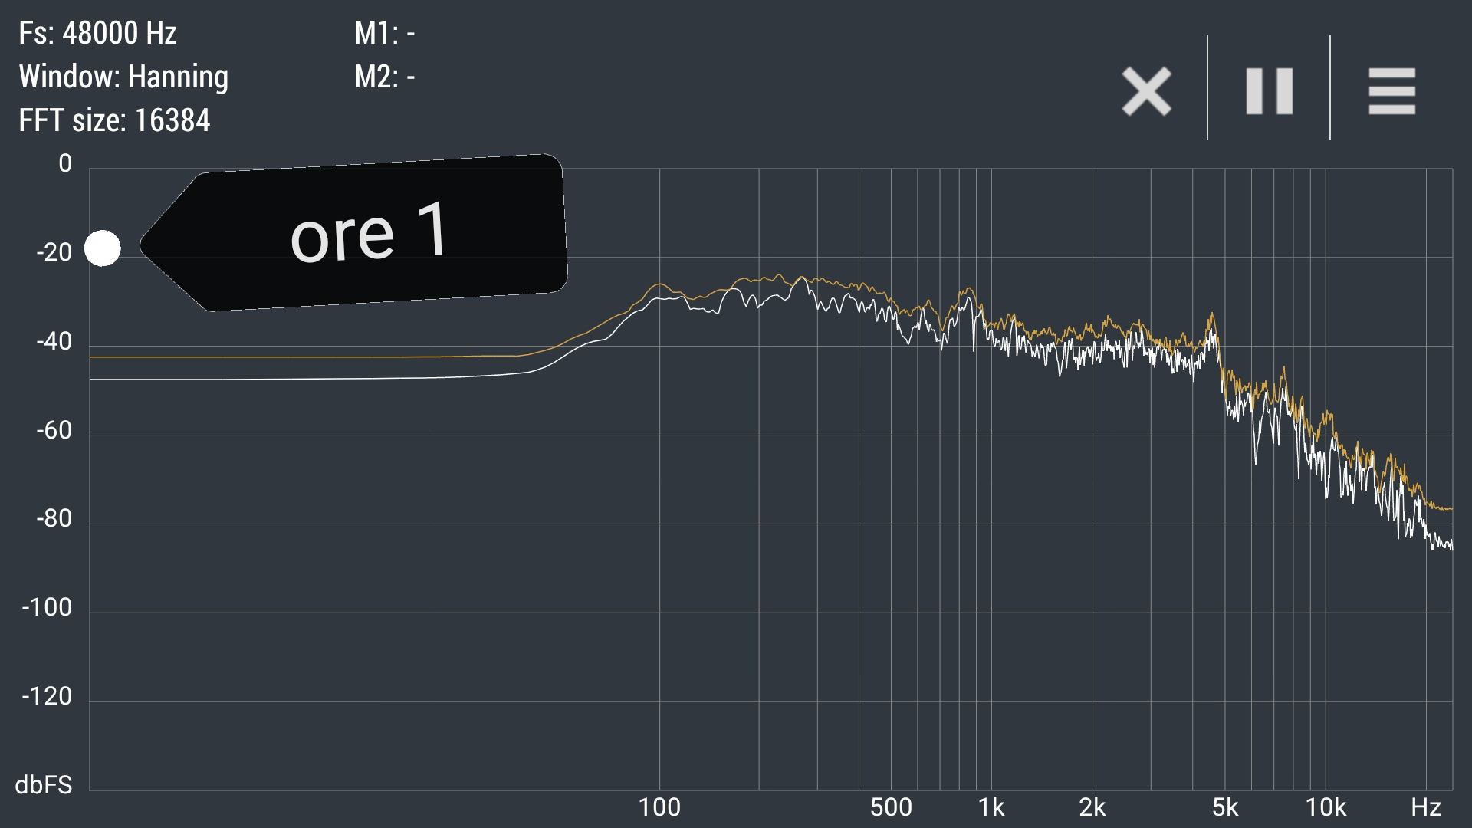Tap the '-60' level axis label
1472x828 pixels.
[x=54, y=430]
